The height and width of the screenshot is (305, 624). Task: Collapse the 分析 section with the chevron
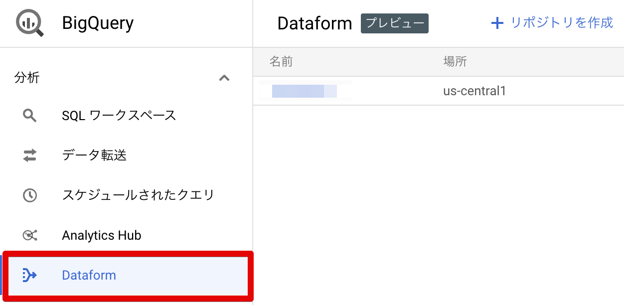pyautogui.click(x=224, y=78)
